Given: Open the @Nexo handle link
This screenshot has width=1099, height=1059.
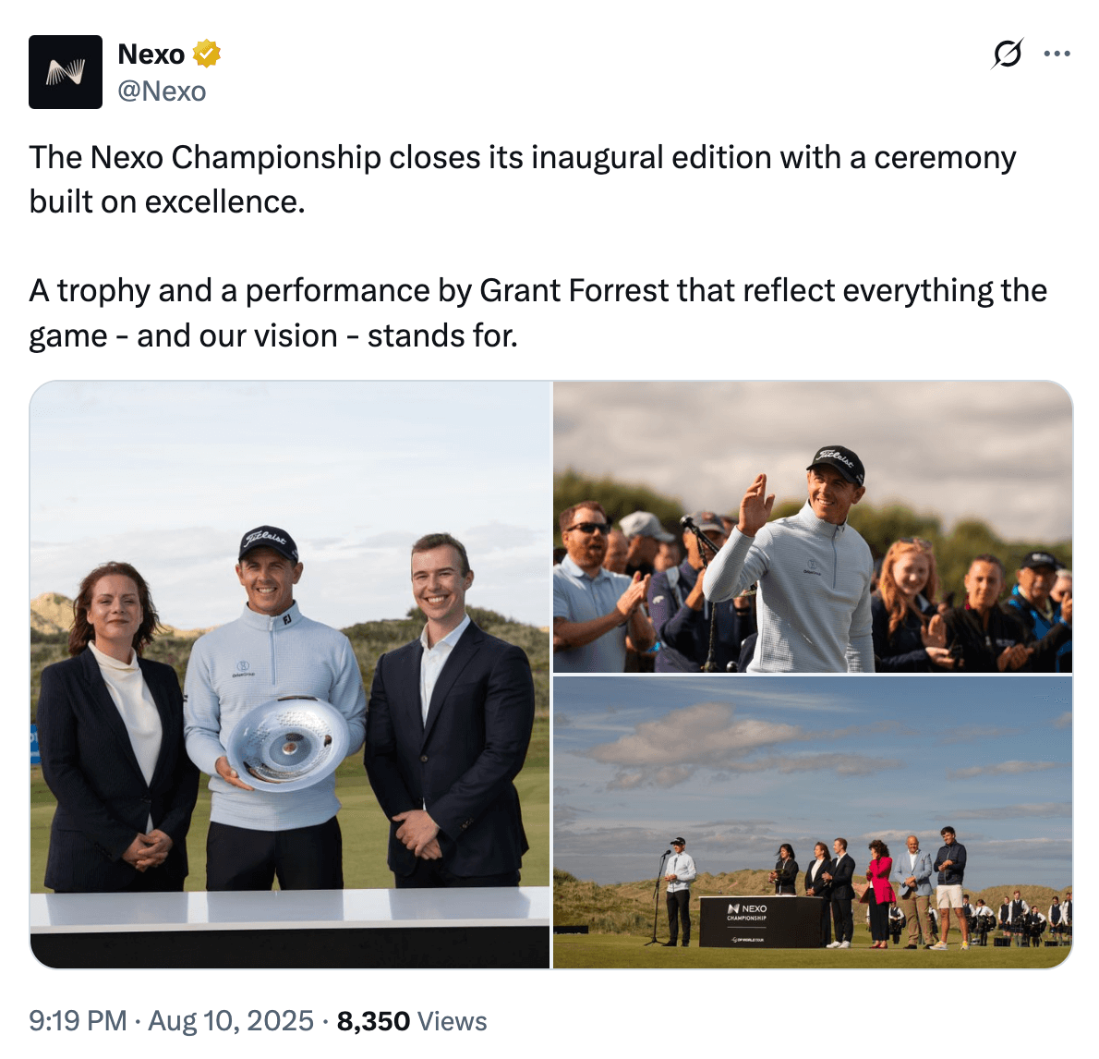Looking at the screenshot, I should (162, 91).
